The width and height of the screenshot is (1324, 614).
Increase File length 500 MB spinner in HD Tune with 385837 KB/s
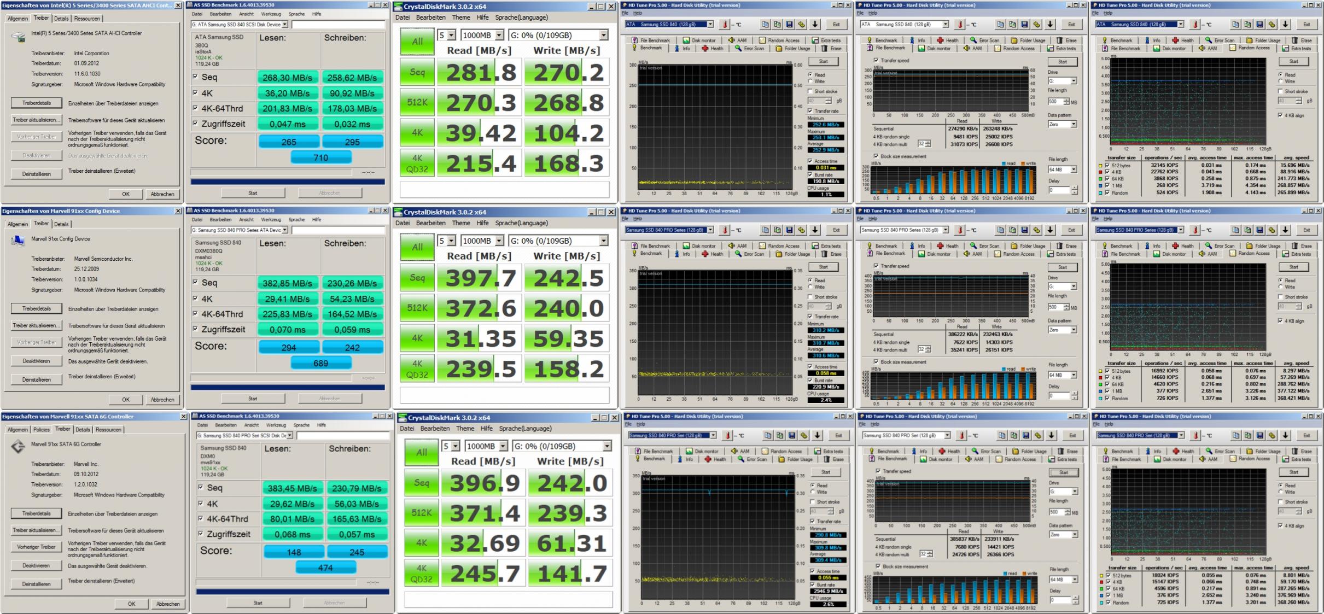pyautogui.click(x=1068, y=510)
